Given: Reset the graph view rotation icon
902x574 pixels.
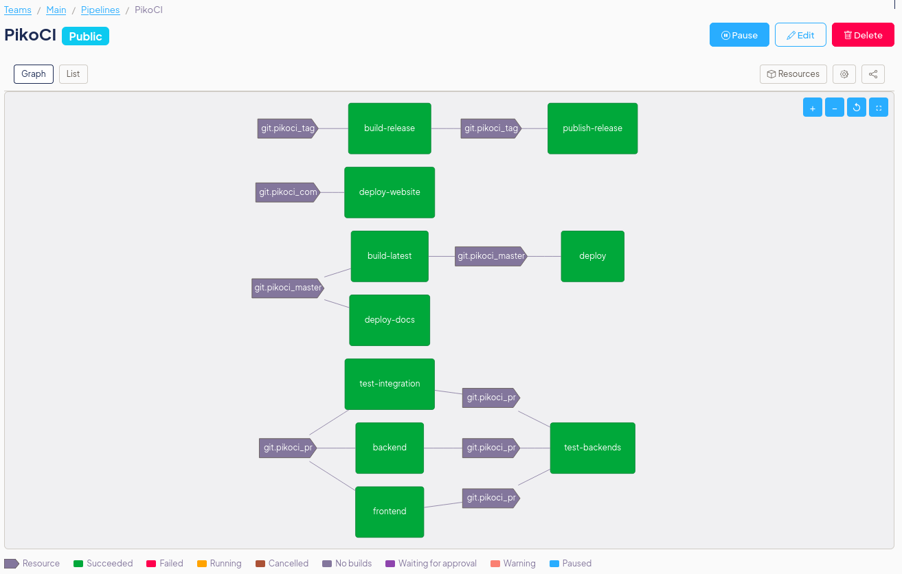Looking at the screenshot, I should click(x=857, y=108).
